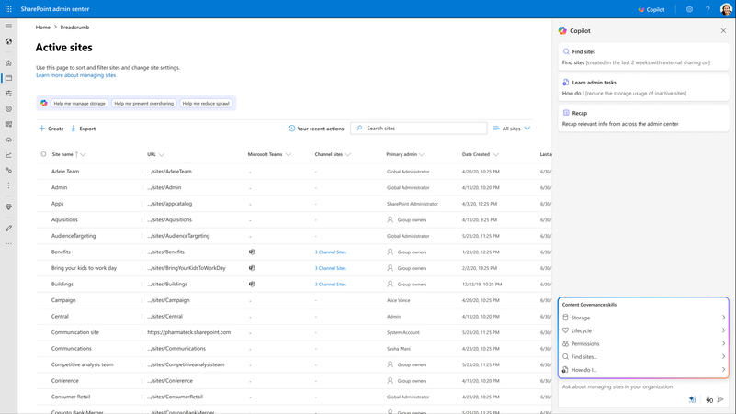Viewport: 736px width, 414px height.
Task: Open the app launcher waffle icon
Action: coord(8,9)
